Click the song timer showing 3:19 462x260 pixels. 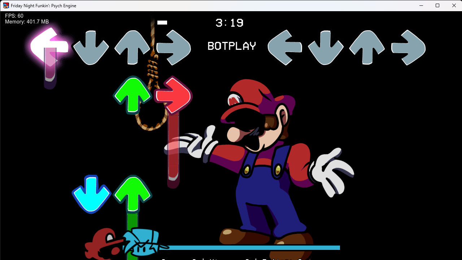[x=230, y=23]
